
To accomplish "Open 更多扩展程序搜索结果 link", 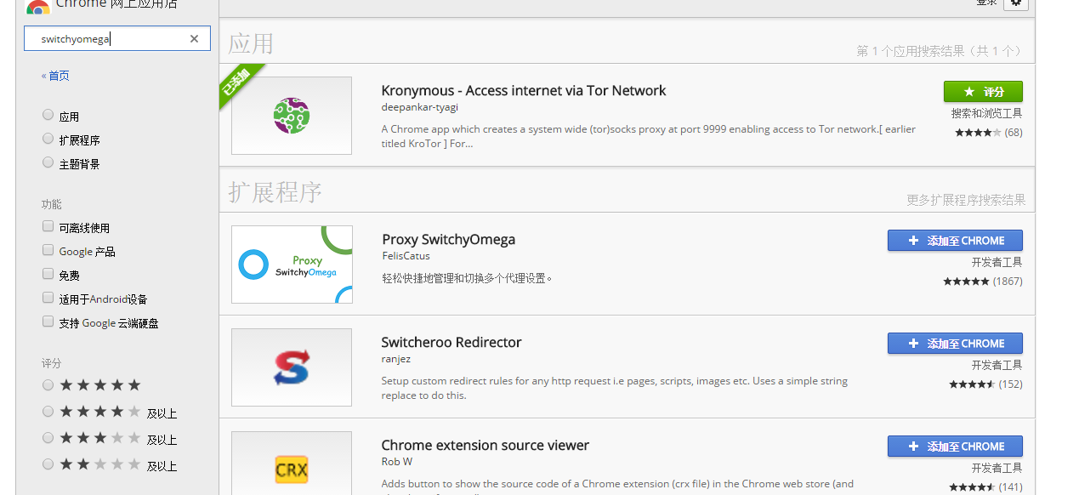I will [x=965, y=200].
